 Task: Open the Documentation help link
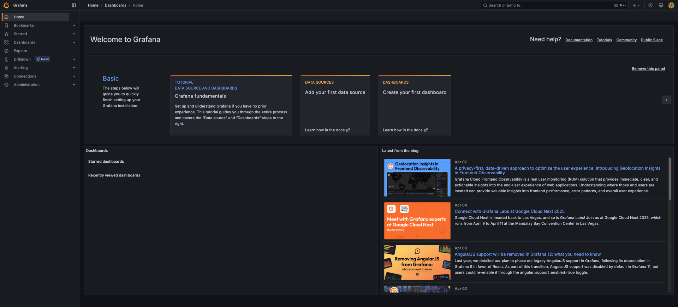(579, 40)
